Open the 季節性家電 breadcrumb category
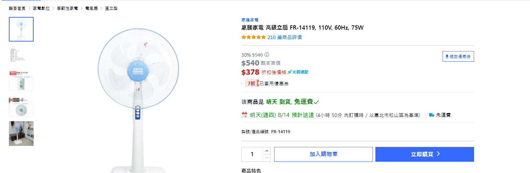Screen dimensions: 530x173 [x=67, y=8]
